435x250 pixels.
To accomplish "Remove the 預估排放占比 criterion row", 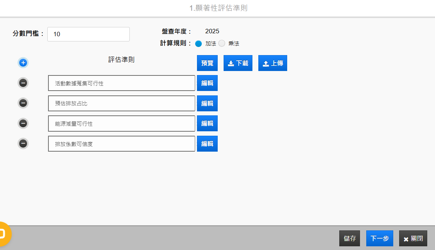I will click(x=23, y=103).
